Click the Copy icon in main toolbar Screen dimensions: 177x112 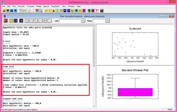(x=24, y=11)
